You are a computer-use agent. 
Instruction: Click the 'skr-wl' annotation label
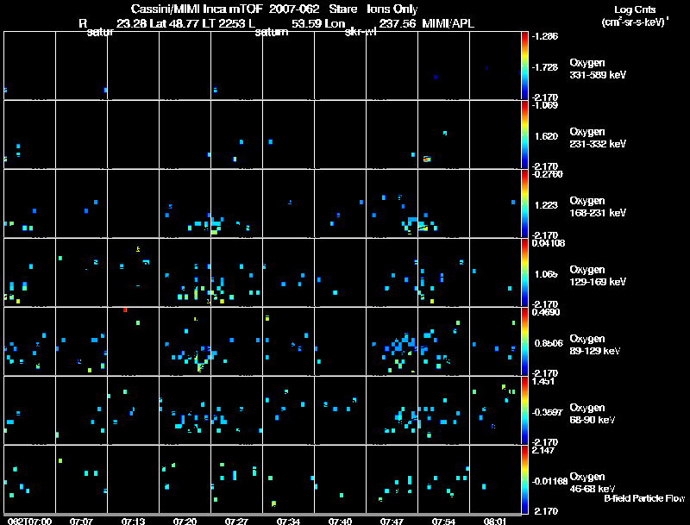[x=361, y=32]
